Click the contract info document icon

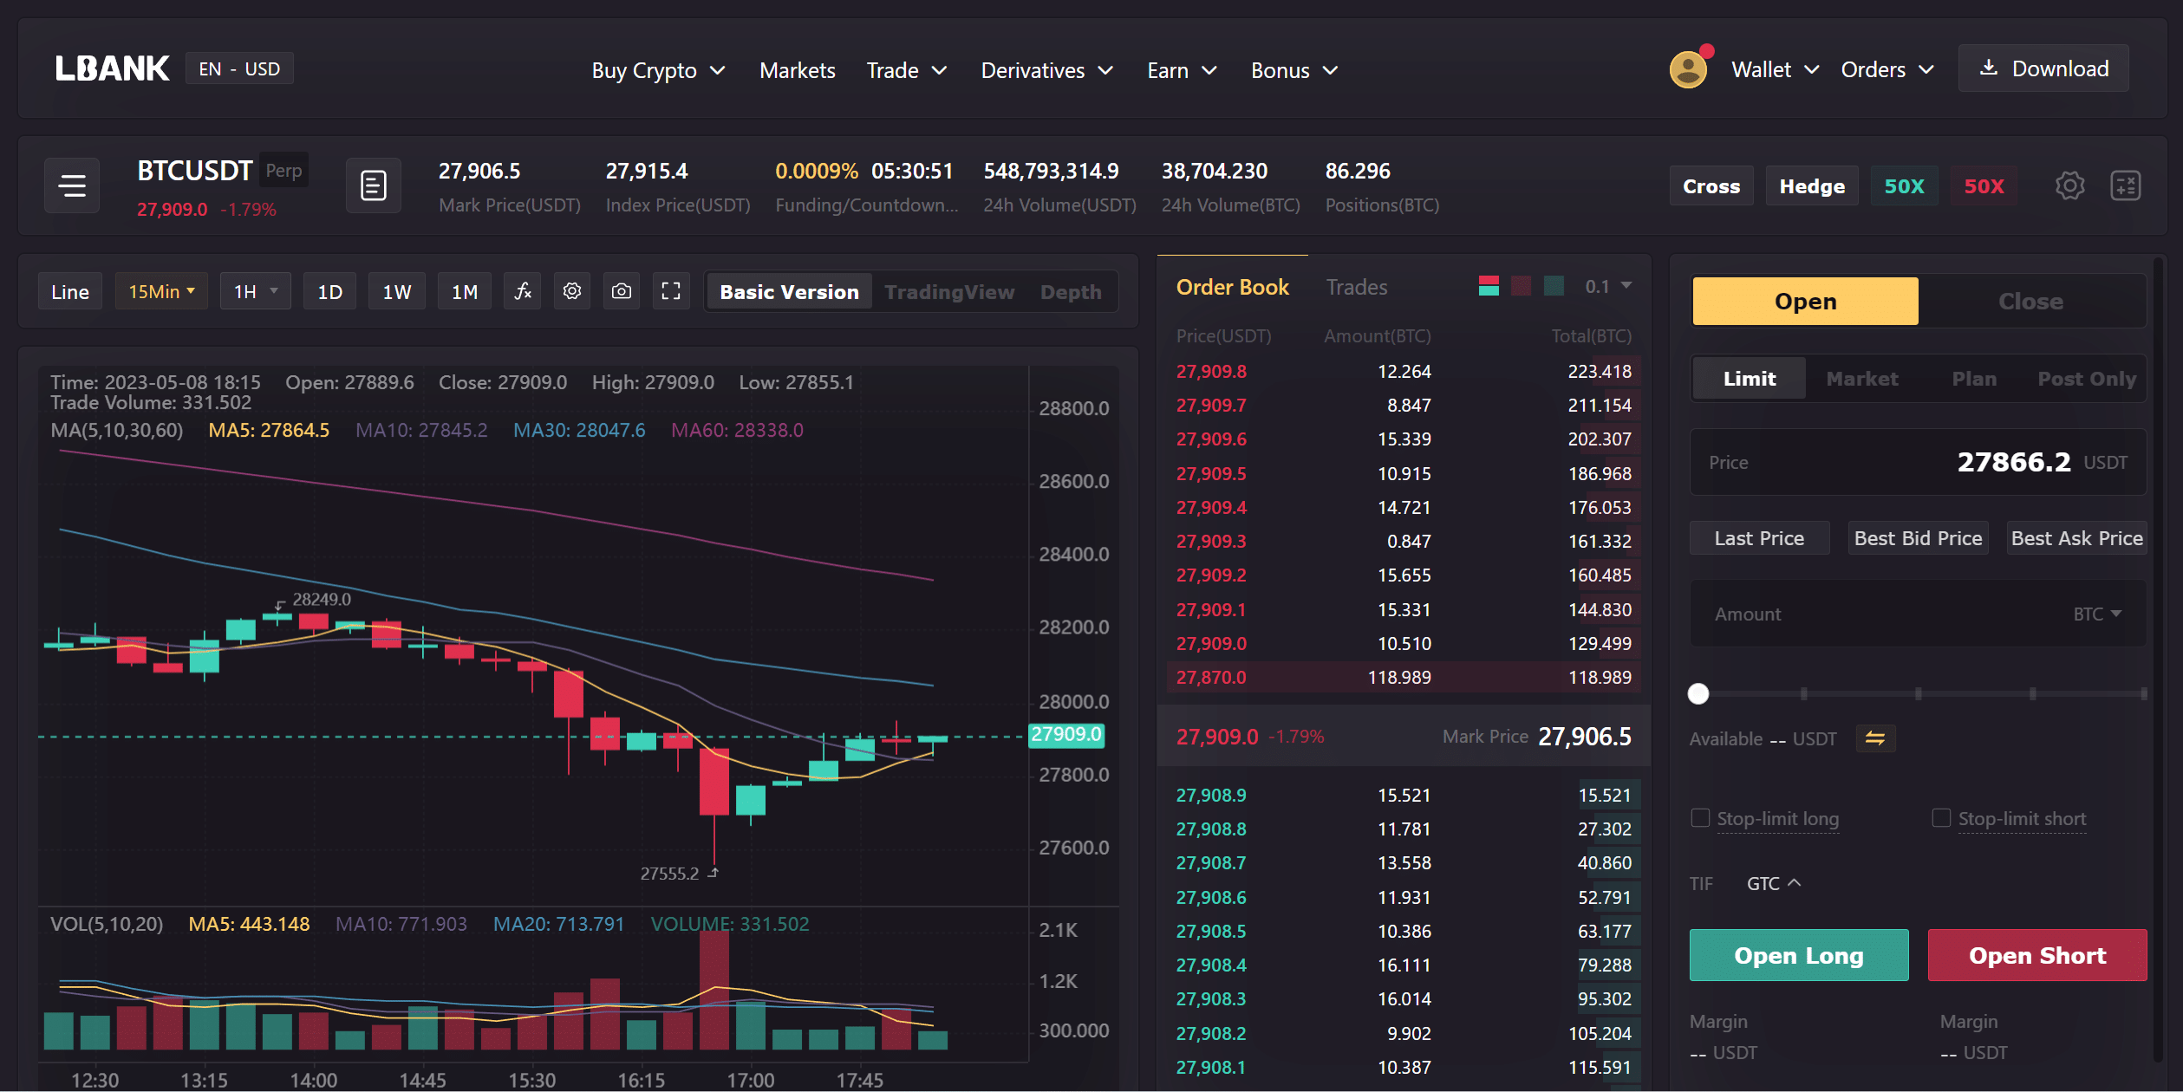374,185
